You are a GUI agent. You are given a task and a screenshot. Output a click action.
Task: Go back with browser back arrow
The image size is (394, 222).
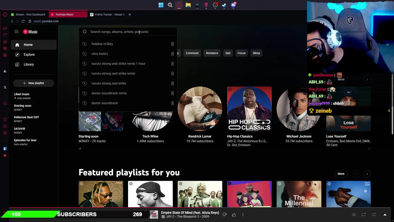click(x=12, y=21)
